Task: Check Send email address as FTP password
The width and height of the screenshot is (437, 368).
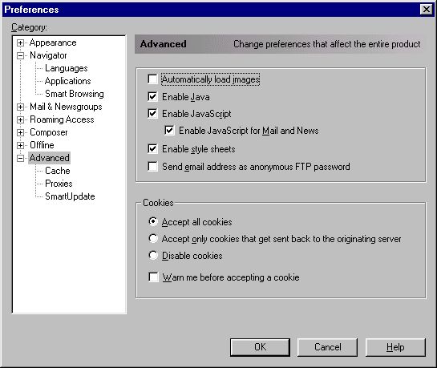Action: [x=152, y=167]
